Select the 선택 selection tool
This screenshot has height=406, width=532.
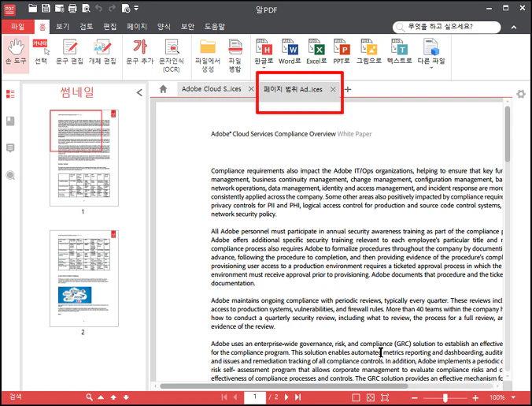tap(41, 53)
